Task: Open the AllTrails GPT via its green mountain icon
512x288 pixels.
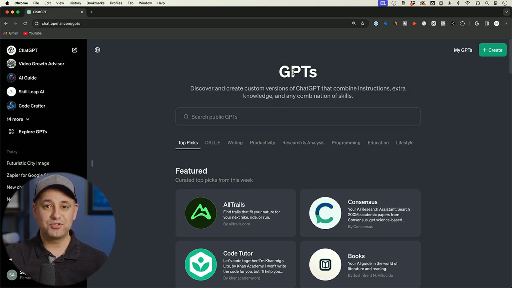Action: click(x=201, y=213)
